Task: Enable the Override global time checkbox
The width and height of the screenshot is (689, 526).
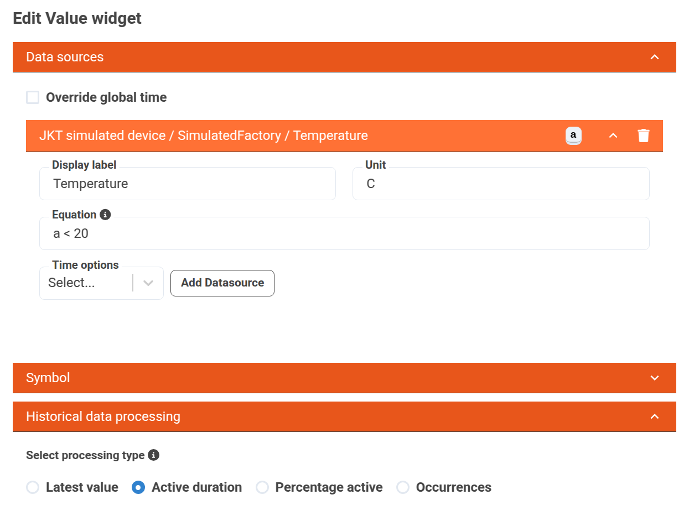Action: tap(33, 98)
